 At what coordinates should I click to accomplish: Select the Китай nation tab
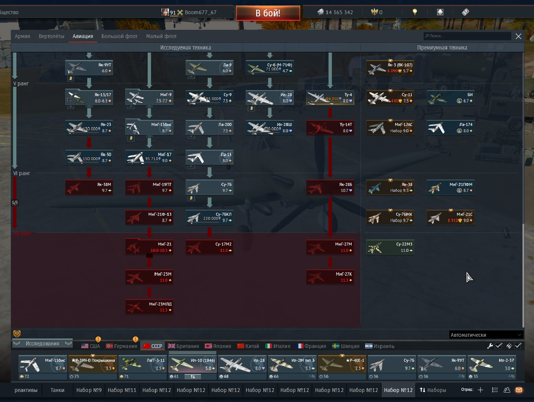(x=248, y=346)
